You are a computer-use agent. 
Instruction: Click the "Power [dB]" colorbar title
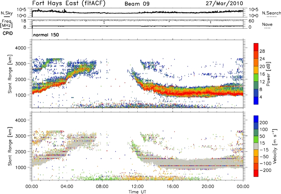pos(268,74)
